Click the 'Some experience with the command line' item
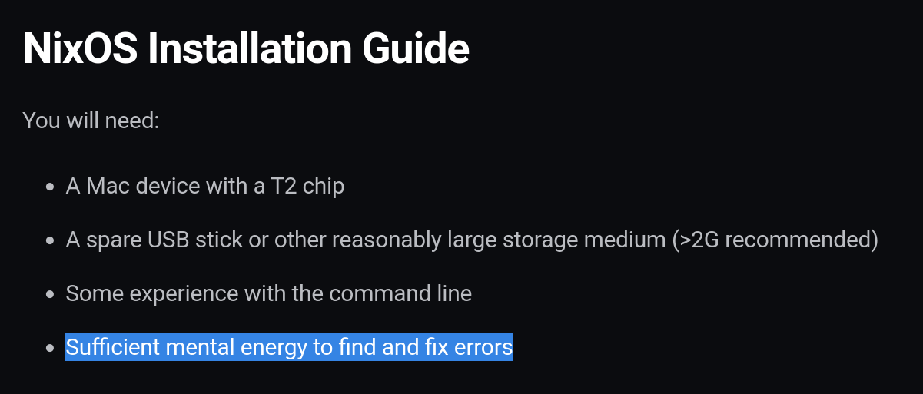This screenshot has height=394, width=923. pos(268,293)
